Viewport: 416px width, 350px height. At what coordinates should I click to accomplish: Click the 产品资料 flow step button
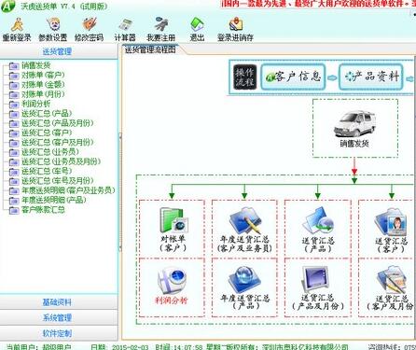click(371, 77)
